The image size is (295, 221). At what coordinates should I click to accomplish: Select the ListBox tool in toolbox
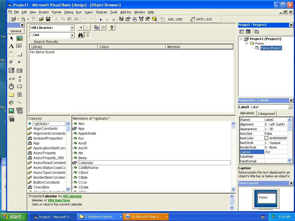click(19, 71)
